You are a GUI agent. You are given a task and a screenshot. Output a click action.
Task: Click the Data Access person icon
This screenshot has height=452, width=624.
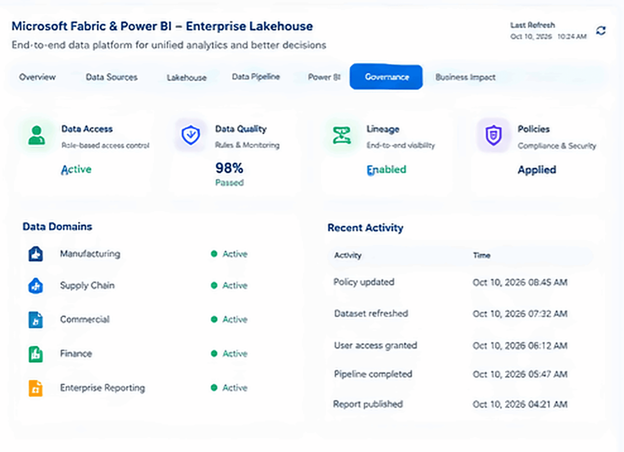point(37,135)
